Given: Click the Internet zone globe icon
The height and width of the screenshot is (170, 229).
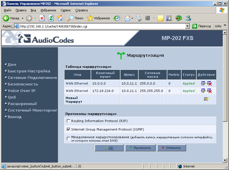Looking at the screenshot, I should coord(180,166).
